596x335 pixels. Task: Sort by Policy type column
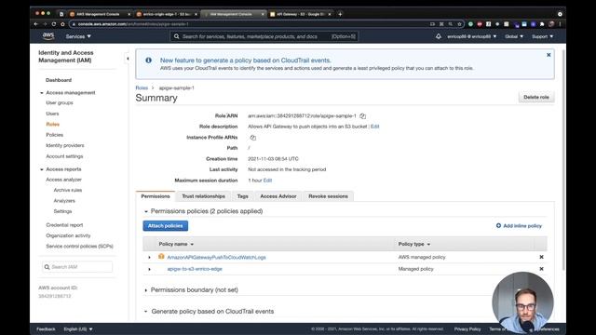[x=413, y=244]
